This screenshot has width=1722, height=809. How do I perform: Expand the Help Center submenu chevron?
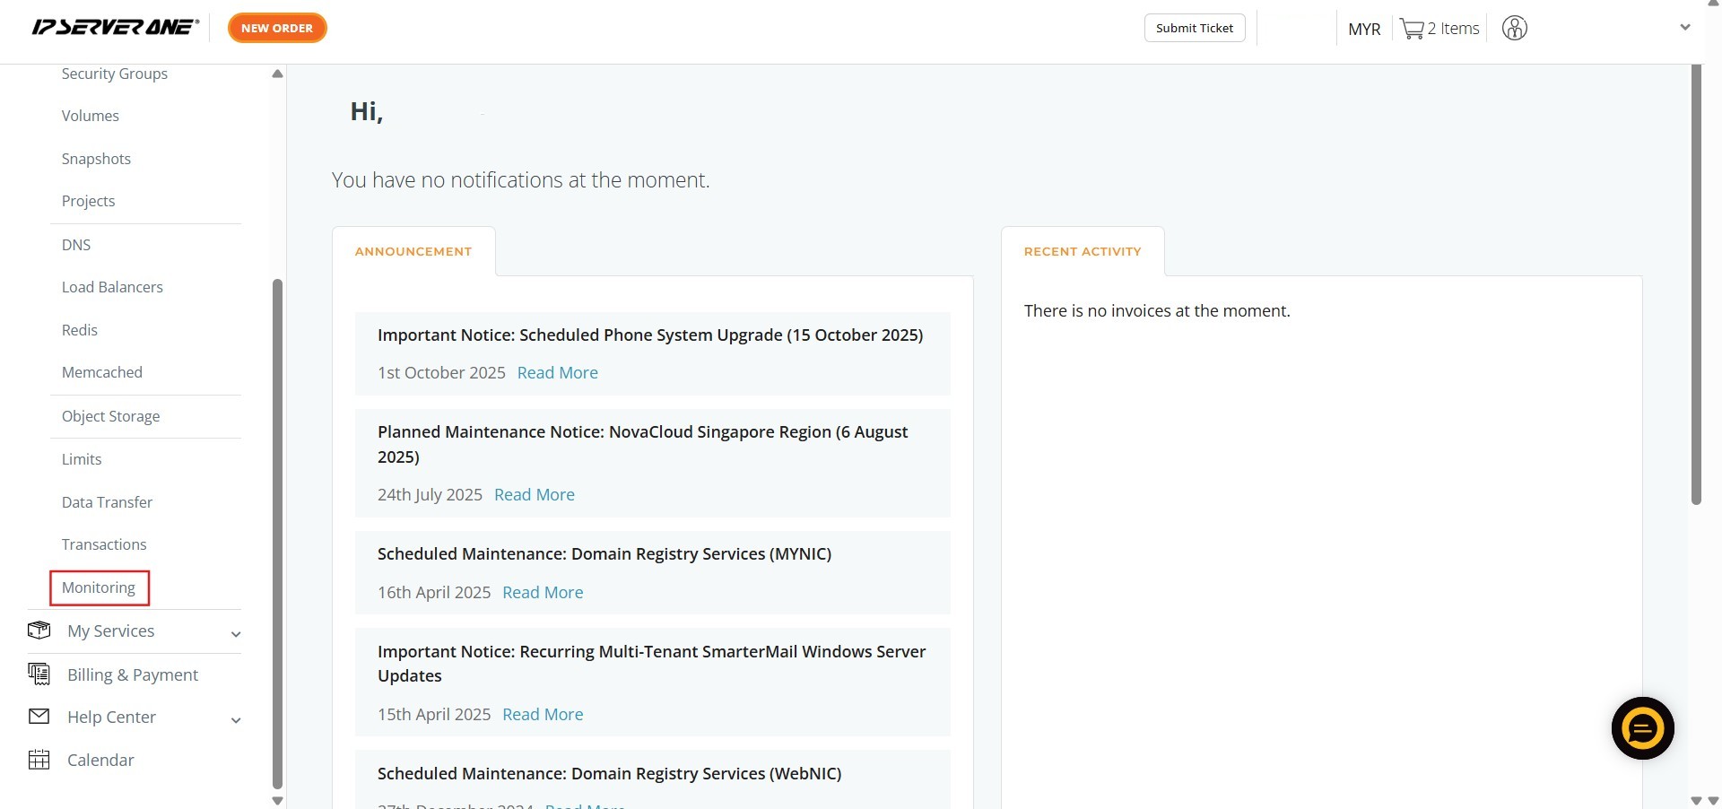pos(236,720)
